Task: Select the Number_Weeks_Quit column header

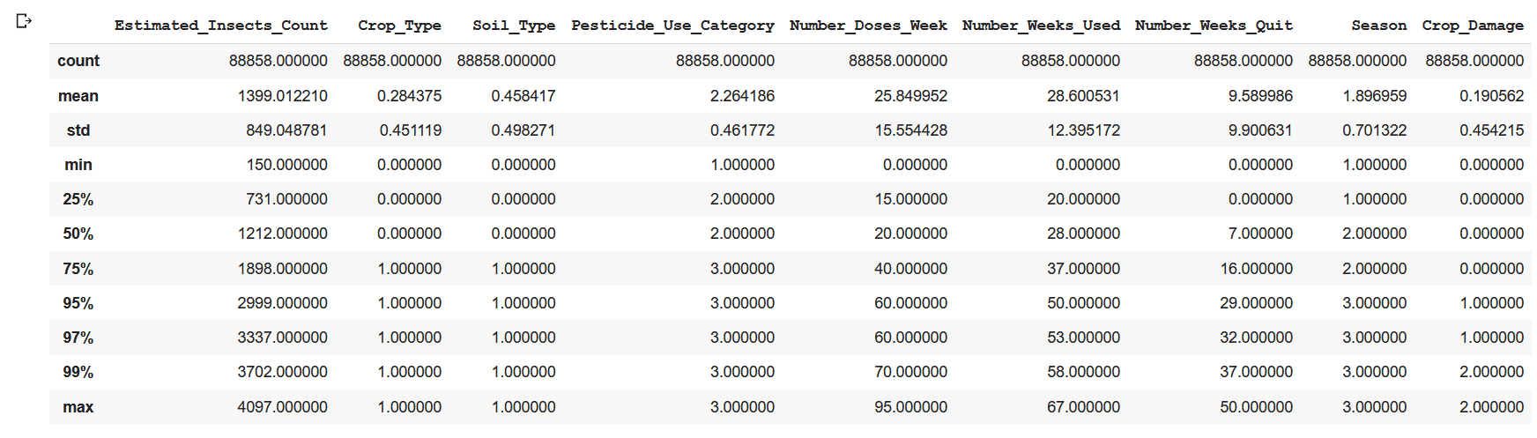Action: click(x=1214, y=26)
